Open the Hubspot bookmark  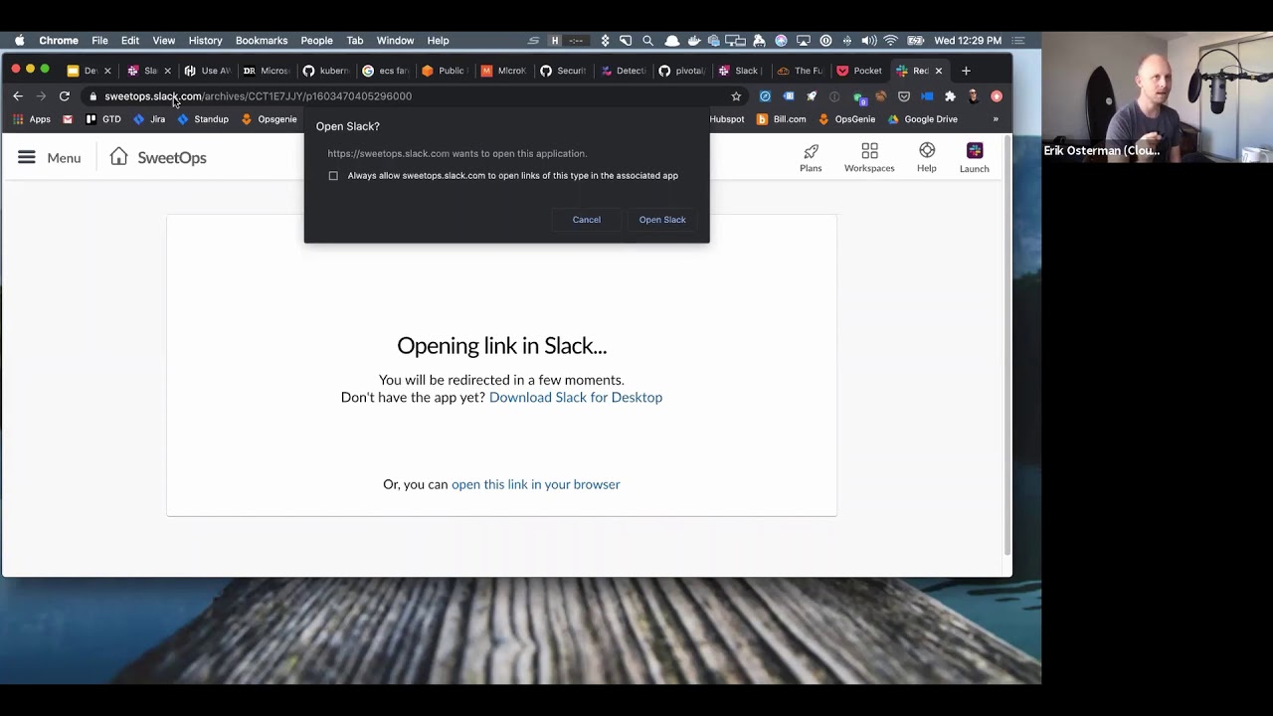[727, 119]
